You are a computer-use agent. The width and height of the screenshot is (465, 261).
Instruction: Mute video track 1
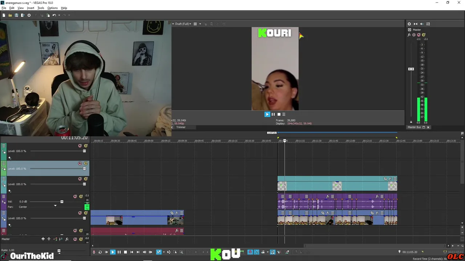80,146
